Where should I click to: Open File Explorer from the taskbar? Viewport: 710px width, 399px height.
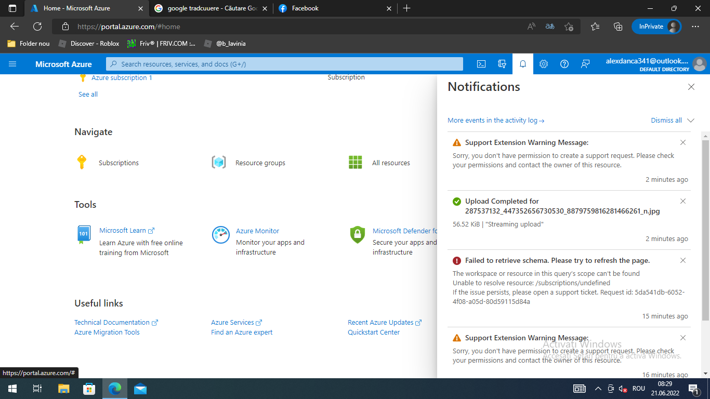tap(63, 389)
